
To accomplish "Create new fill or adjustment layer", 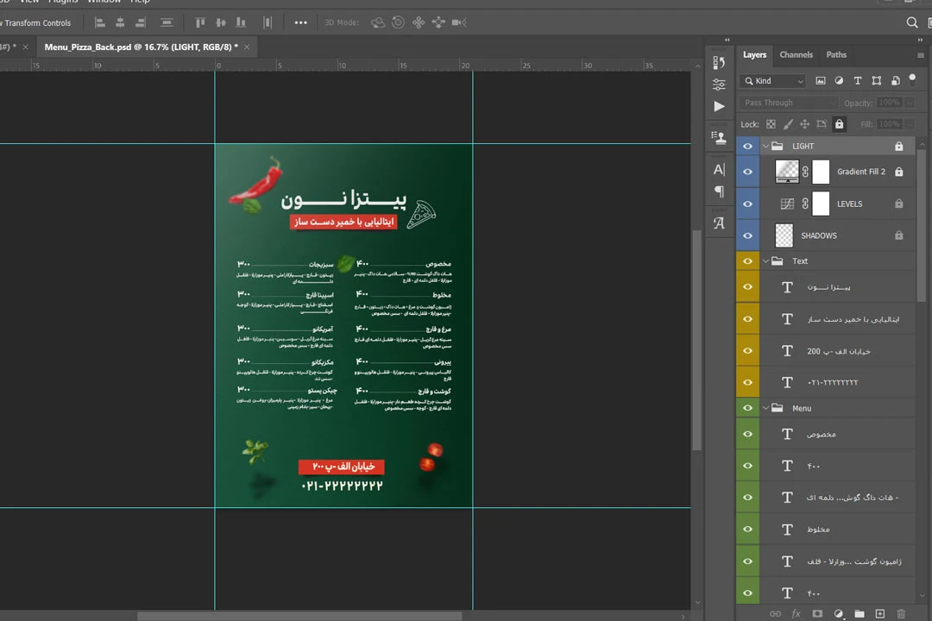I will click(838, 613).
